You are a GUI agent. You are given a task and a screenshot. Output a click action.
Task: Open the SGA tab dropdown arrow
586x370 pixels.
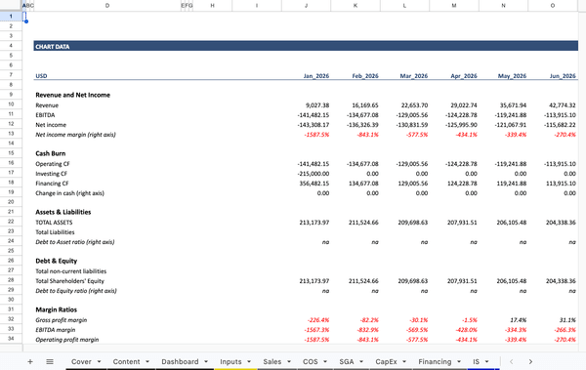(x=361, y=361)
